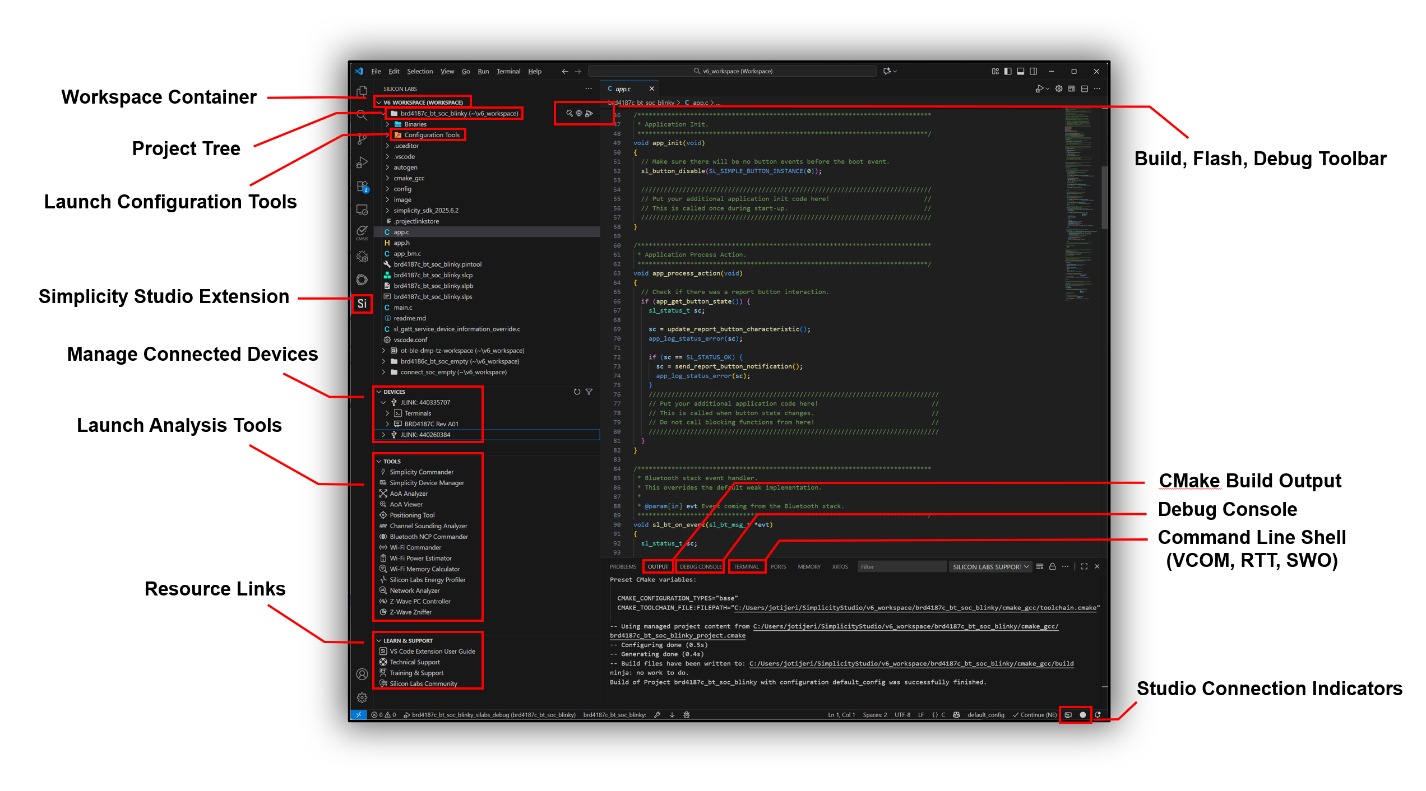Open the SILICON LABS SUPPORT output dropdown
The image size is (1426, 791).
point(990,566)
